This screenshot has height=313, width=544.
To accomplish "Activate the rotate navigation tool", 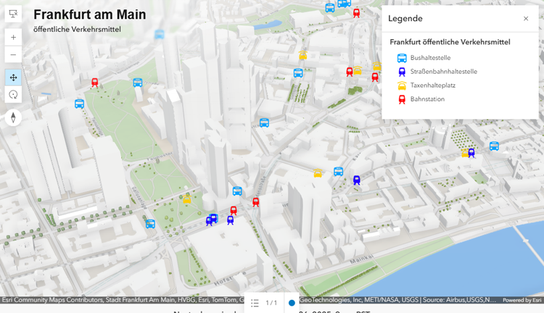I will pyautogui.click(x=13, y=94).
